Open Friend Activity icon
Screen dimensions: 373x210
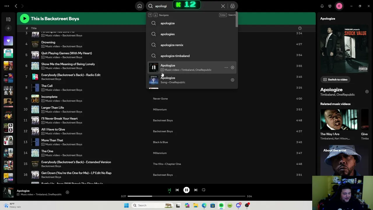330,6
